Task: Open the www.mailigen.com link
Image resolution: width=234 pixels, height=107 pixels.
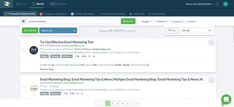Action: [74, 46]
